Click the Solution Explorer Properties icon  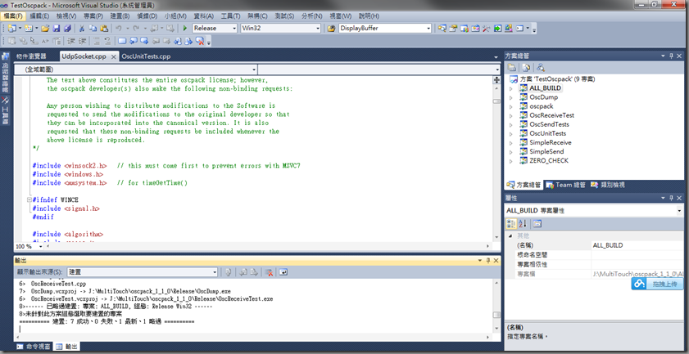[511, 68]
